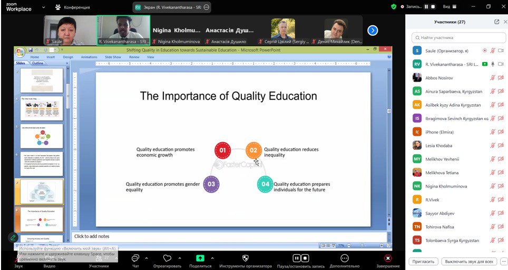Toggle video icon for Lesia Khodaba

(501, 145)
